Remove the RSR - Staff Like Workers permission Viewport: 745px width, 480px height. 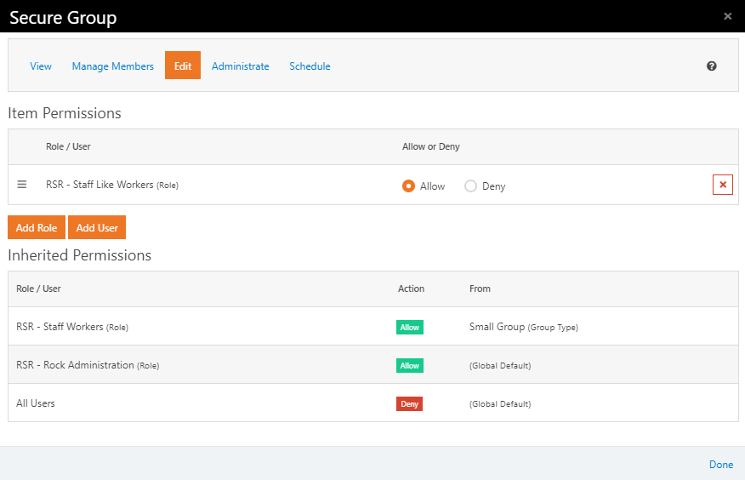pyautogui.click(x=723, y=185)
